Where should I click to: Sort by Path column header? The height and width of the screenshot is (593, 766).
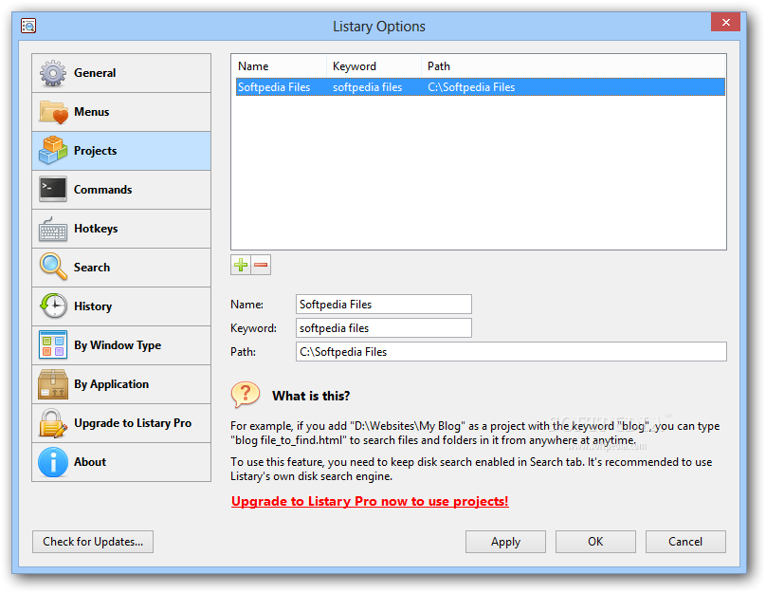coord(573,66)
